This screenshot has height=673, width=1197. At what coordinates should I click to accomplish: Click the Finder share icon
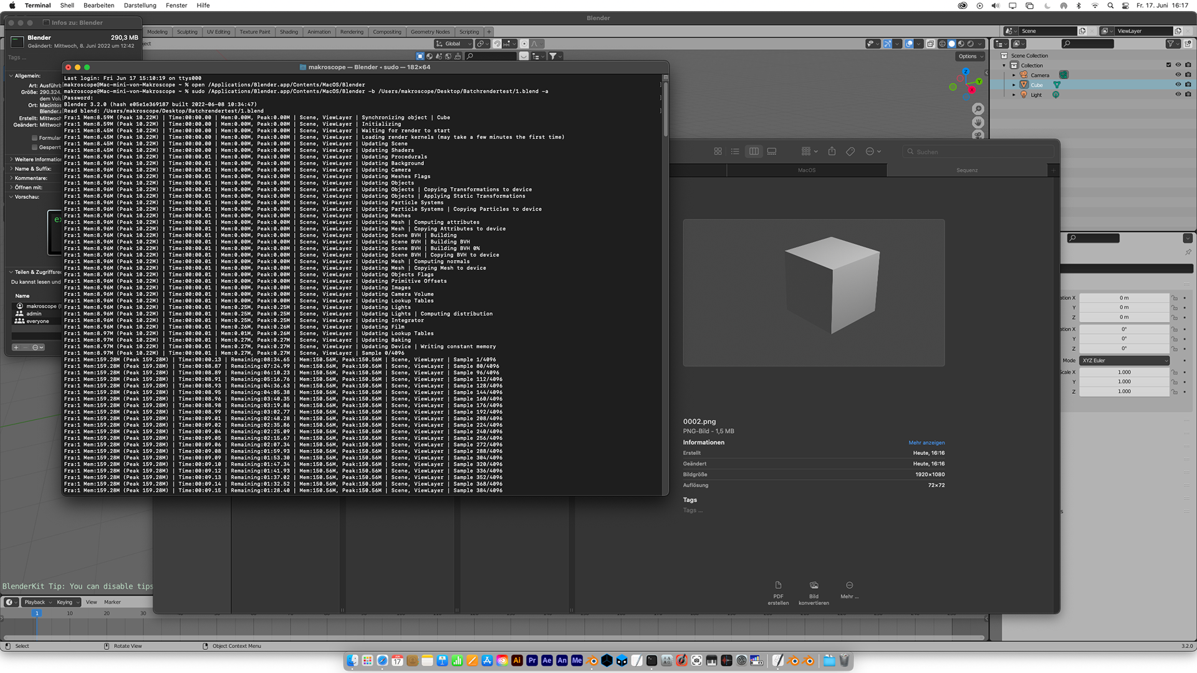[832, 151]
